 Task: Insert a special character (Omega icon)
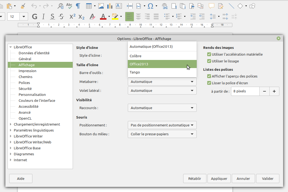click(x=151, y=6)
